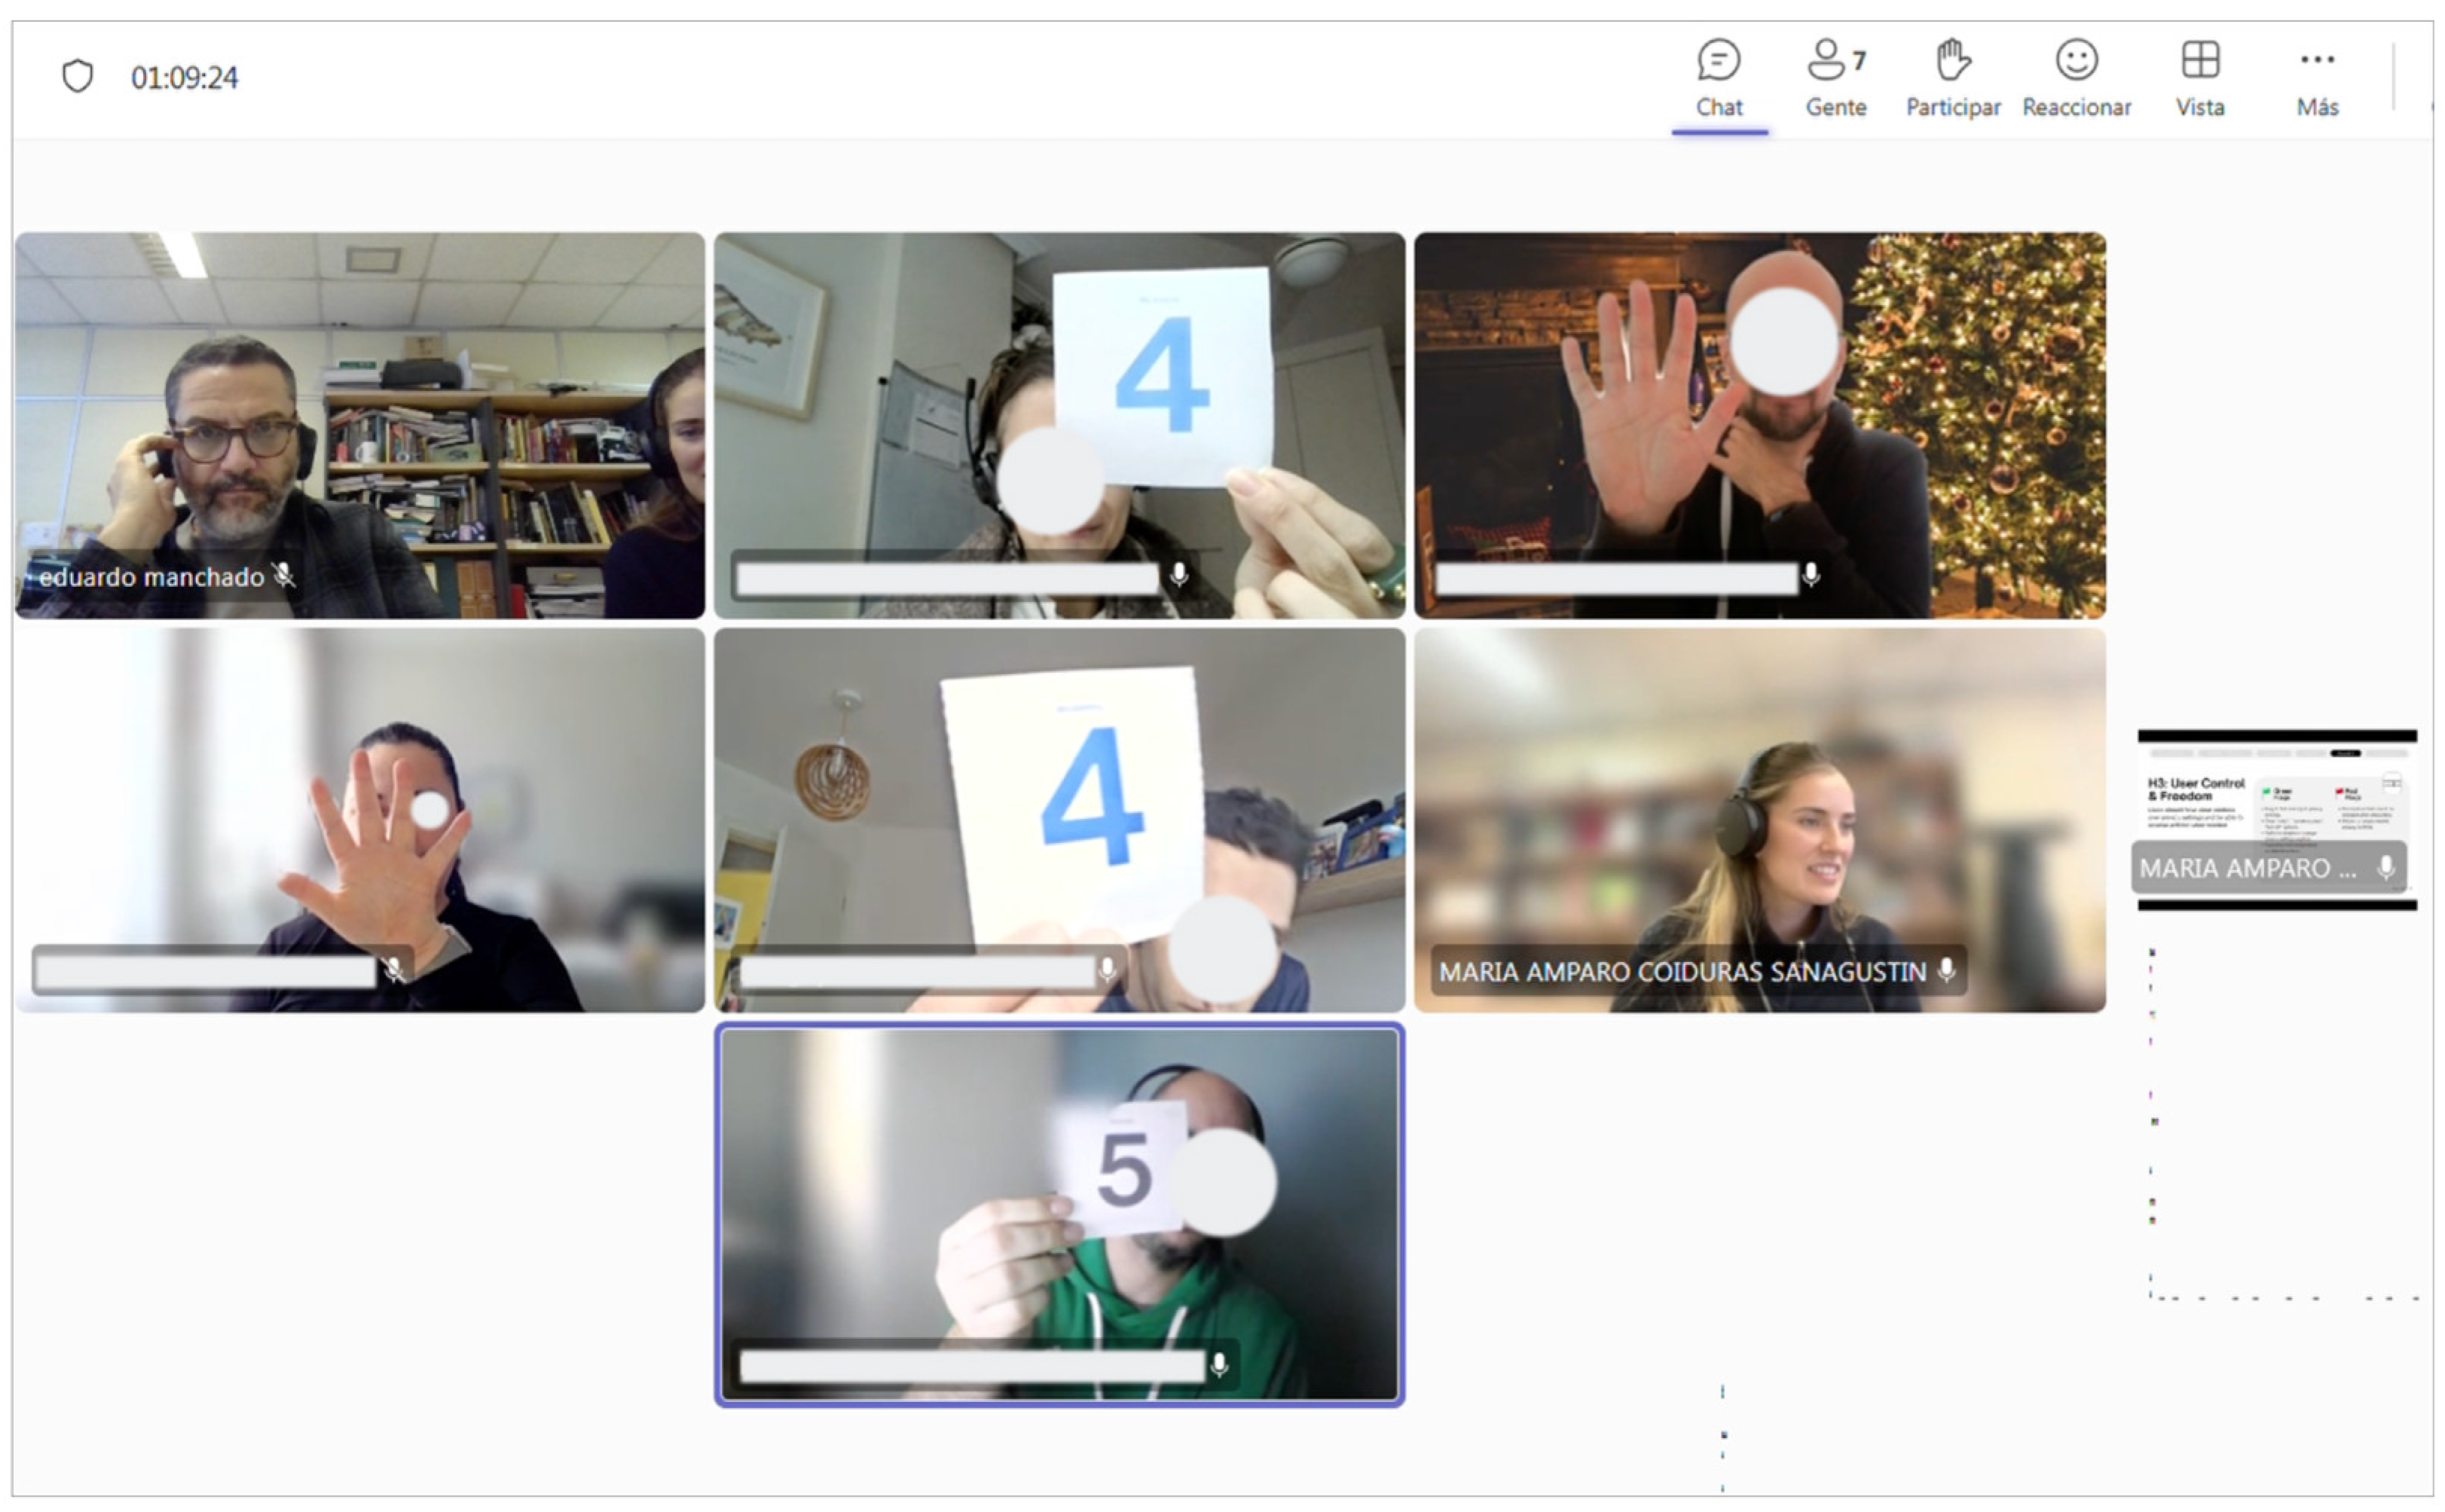Select the H3 User Control shared-screen thumbnail
2445x1512 pixels.
[2276, 820]
